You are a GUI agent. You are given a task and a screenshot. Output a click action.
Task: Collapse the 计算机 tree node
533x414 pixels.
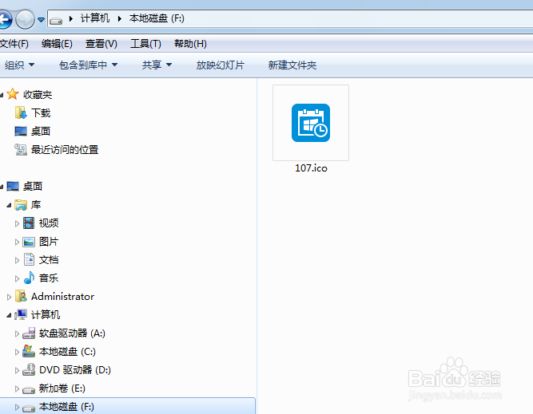pos(9,315)
